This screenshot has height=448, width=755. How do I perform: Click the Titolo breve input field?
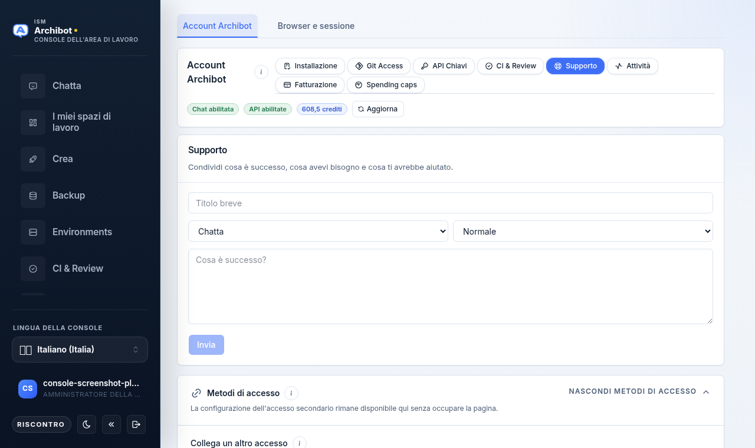click(x=451, y=203)
